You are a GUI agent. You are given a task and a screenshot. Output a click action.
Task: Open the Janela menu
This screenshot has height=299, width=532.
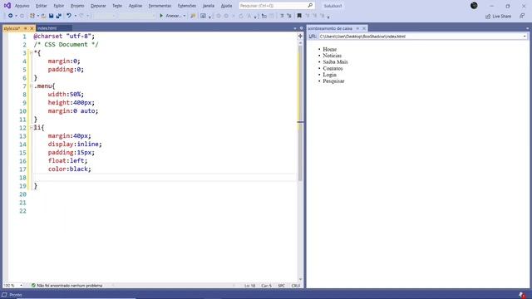209,6
